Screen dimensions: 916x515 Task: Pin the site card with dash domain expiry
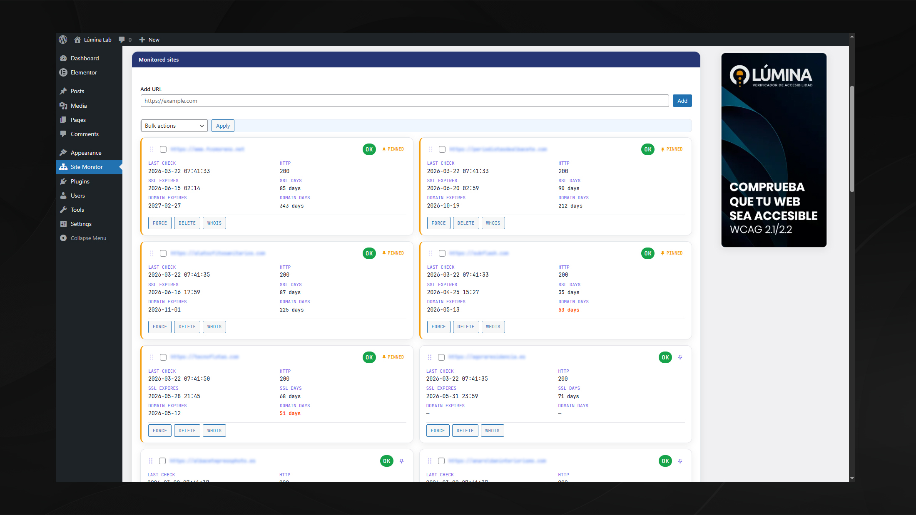[x=680, y=357]
